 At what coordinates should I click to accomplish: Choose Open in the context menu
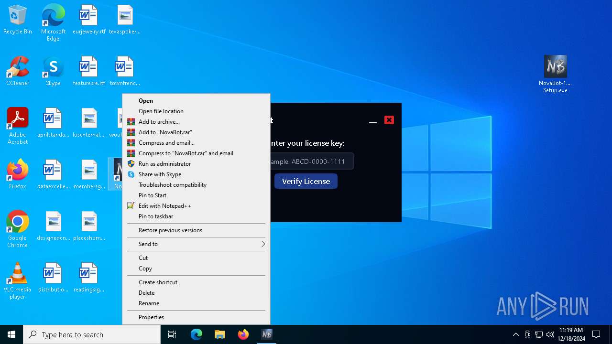(x=196, y=101)
